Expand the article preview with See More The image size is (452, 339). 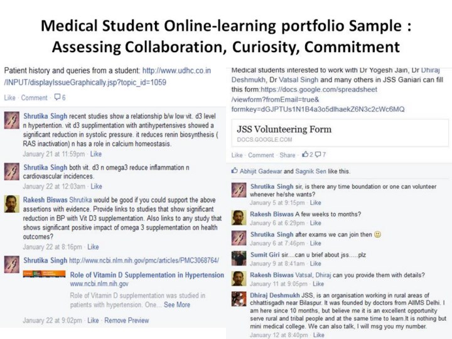click(x=177, y=304)
